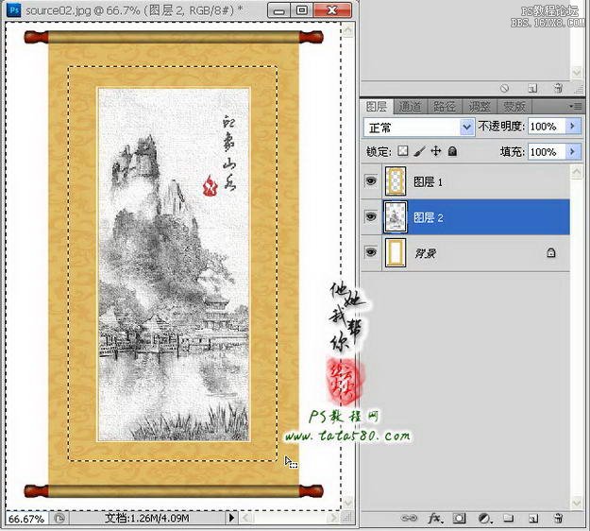Add a layer mask
Screen dimensions: 590x531
tap(459, 519)
